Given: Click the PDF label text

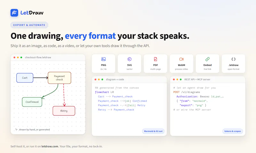Looking at the screenshot, I should (156, 65).
